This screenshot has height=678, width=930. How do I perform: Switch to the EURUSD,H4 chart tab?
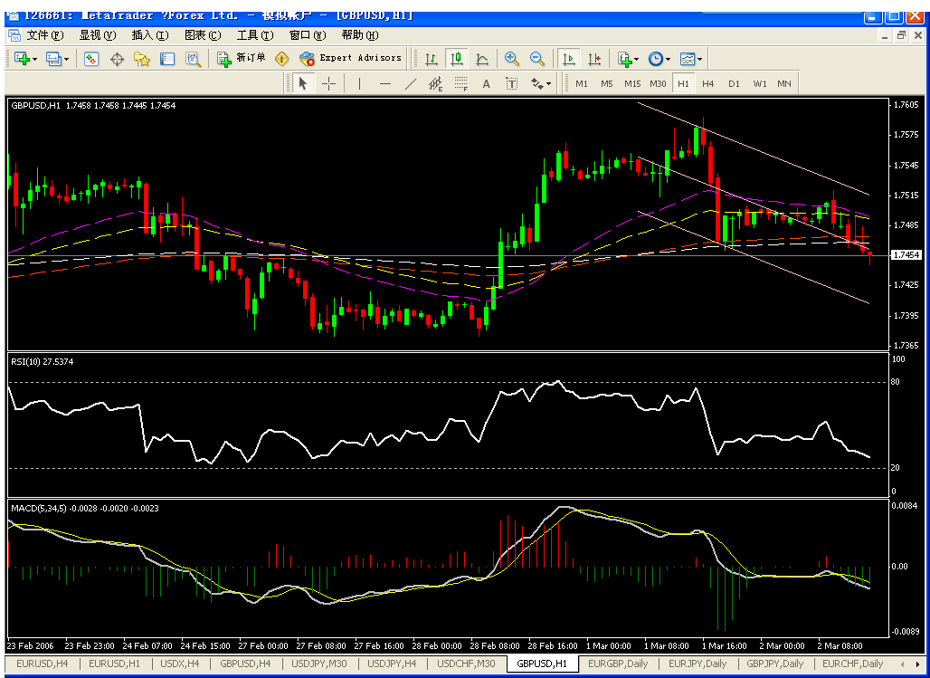tap(42, 664)
